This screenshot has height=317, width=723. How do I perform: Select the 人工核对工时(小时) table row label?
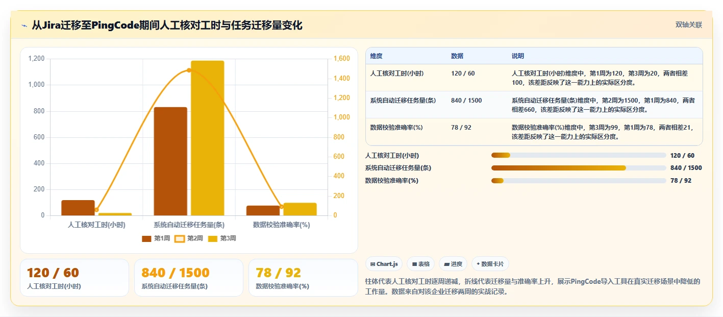click(397, 74)
